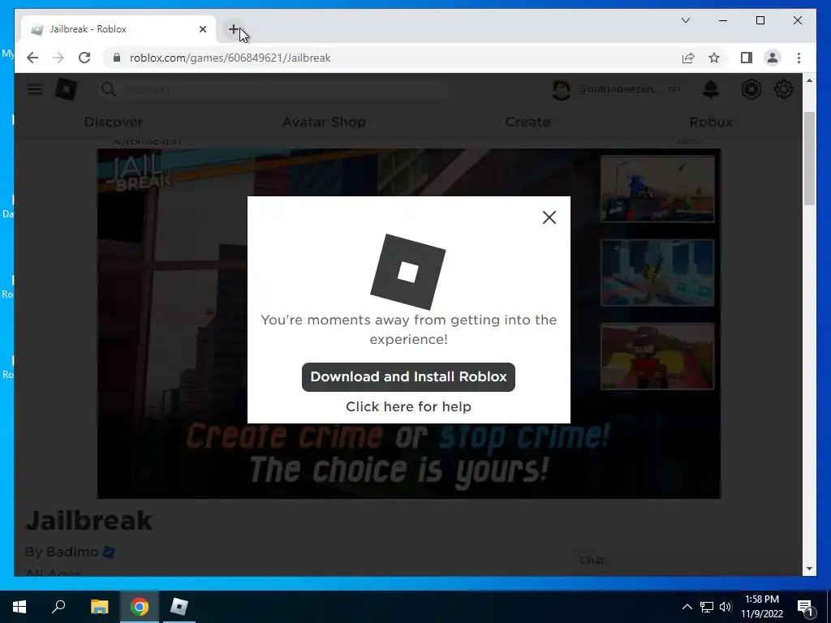This screenshot has width=831, height=623.
Task: Click the vertical scrollbar thumb
Action: click(x=809, y=158)
